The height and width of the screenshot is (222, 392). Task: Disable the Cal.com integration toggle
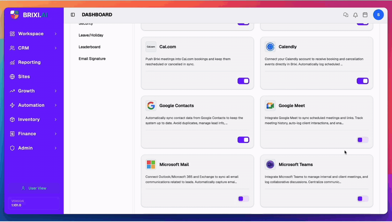click(243, 81)
